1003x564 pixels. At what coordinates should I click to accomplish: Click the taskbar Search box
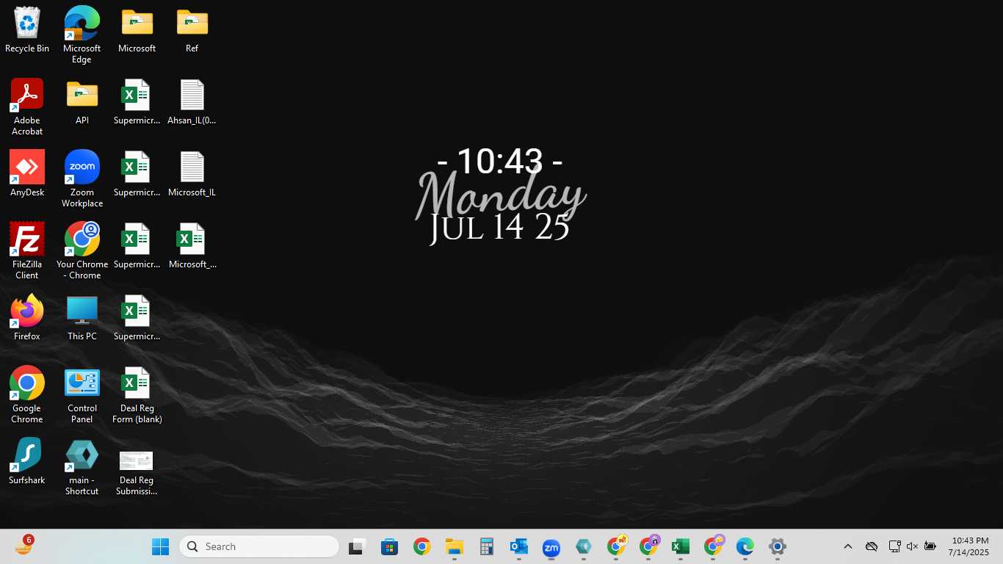[x=259, y=546]
